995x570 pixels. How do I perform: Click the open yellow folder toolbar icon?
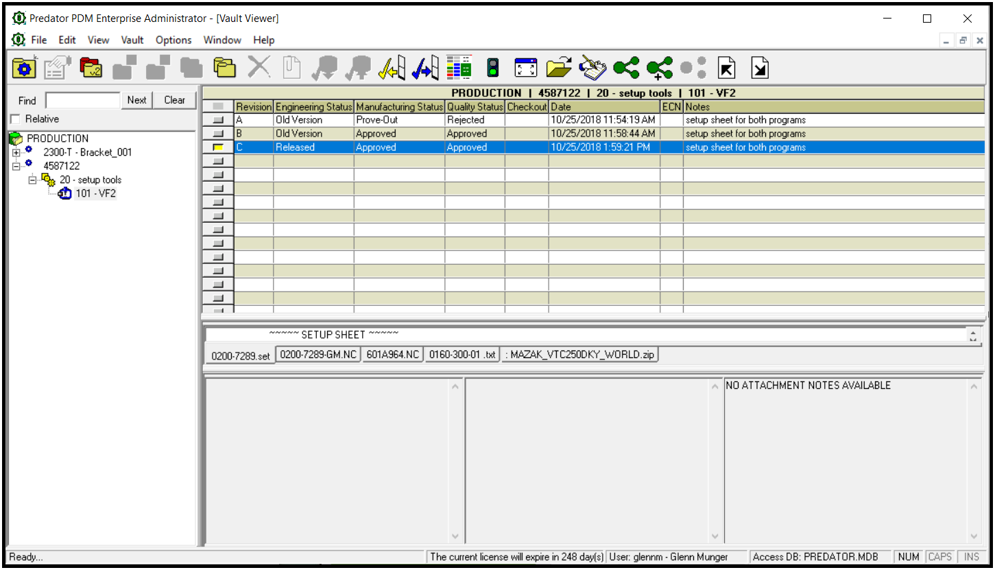559,67
